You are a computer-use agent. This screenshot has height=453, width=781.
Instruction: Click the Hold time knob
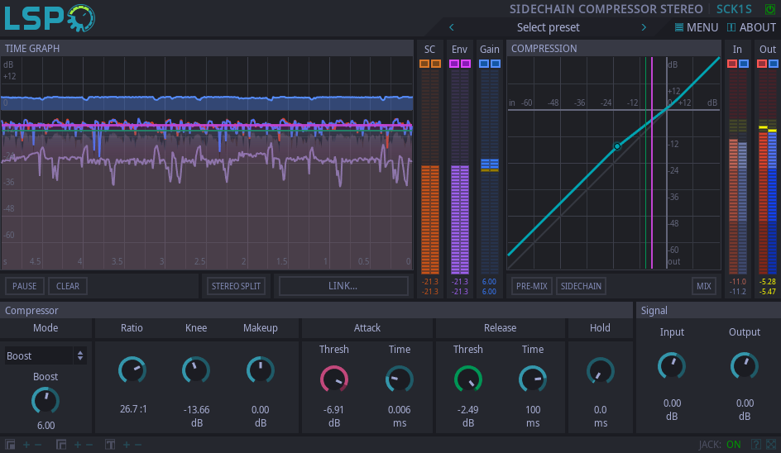click(600, 371)
